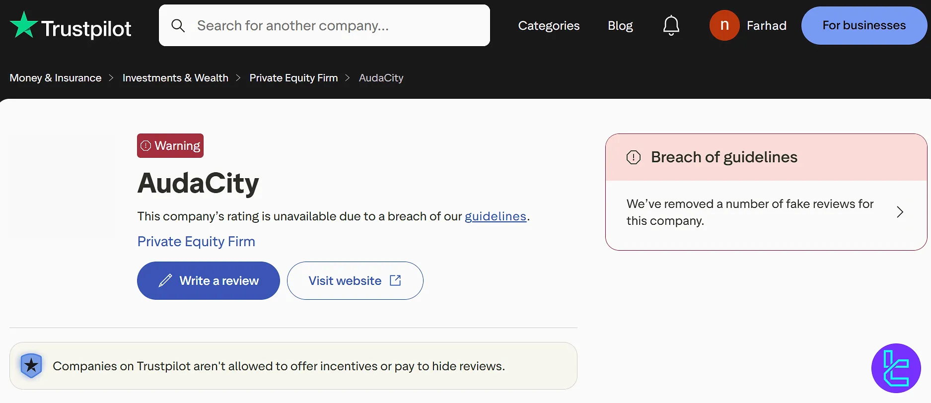Click the shield star badge next to the incentives notice
931x403 pixels.
[31, 366]
